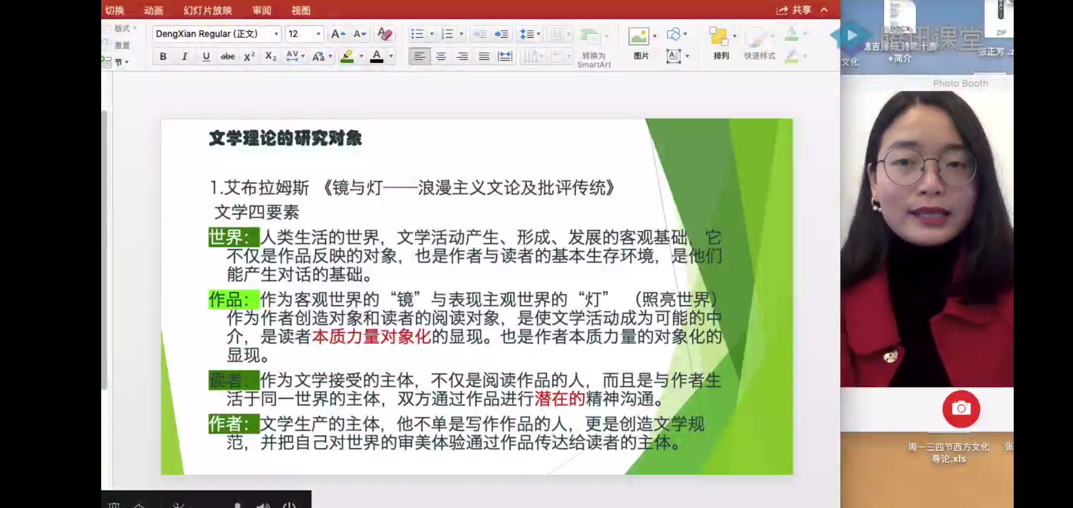Toggle italic formatting
Image resolution: width=1073 pixels, height=508 pixels.
coord(184,56)
